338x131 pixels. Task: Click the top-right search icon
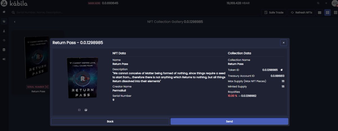pos(318,3)
